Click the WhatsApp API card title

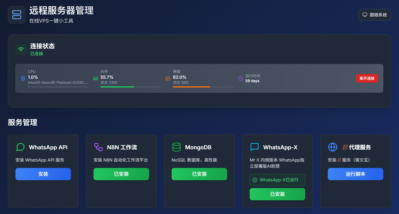pyautogui.click(x=48, y=147)
